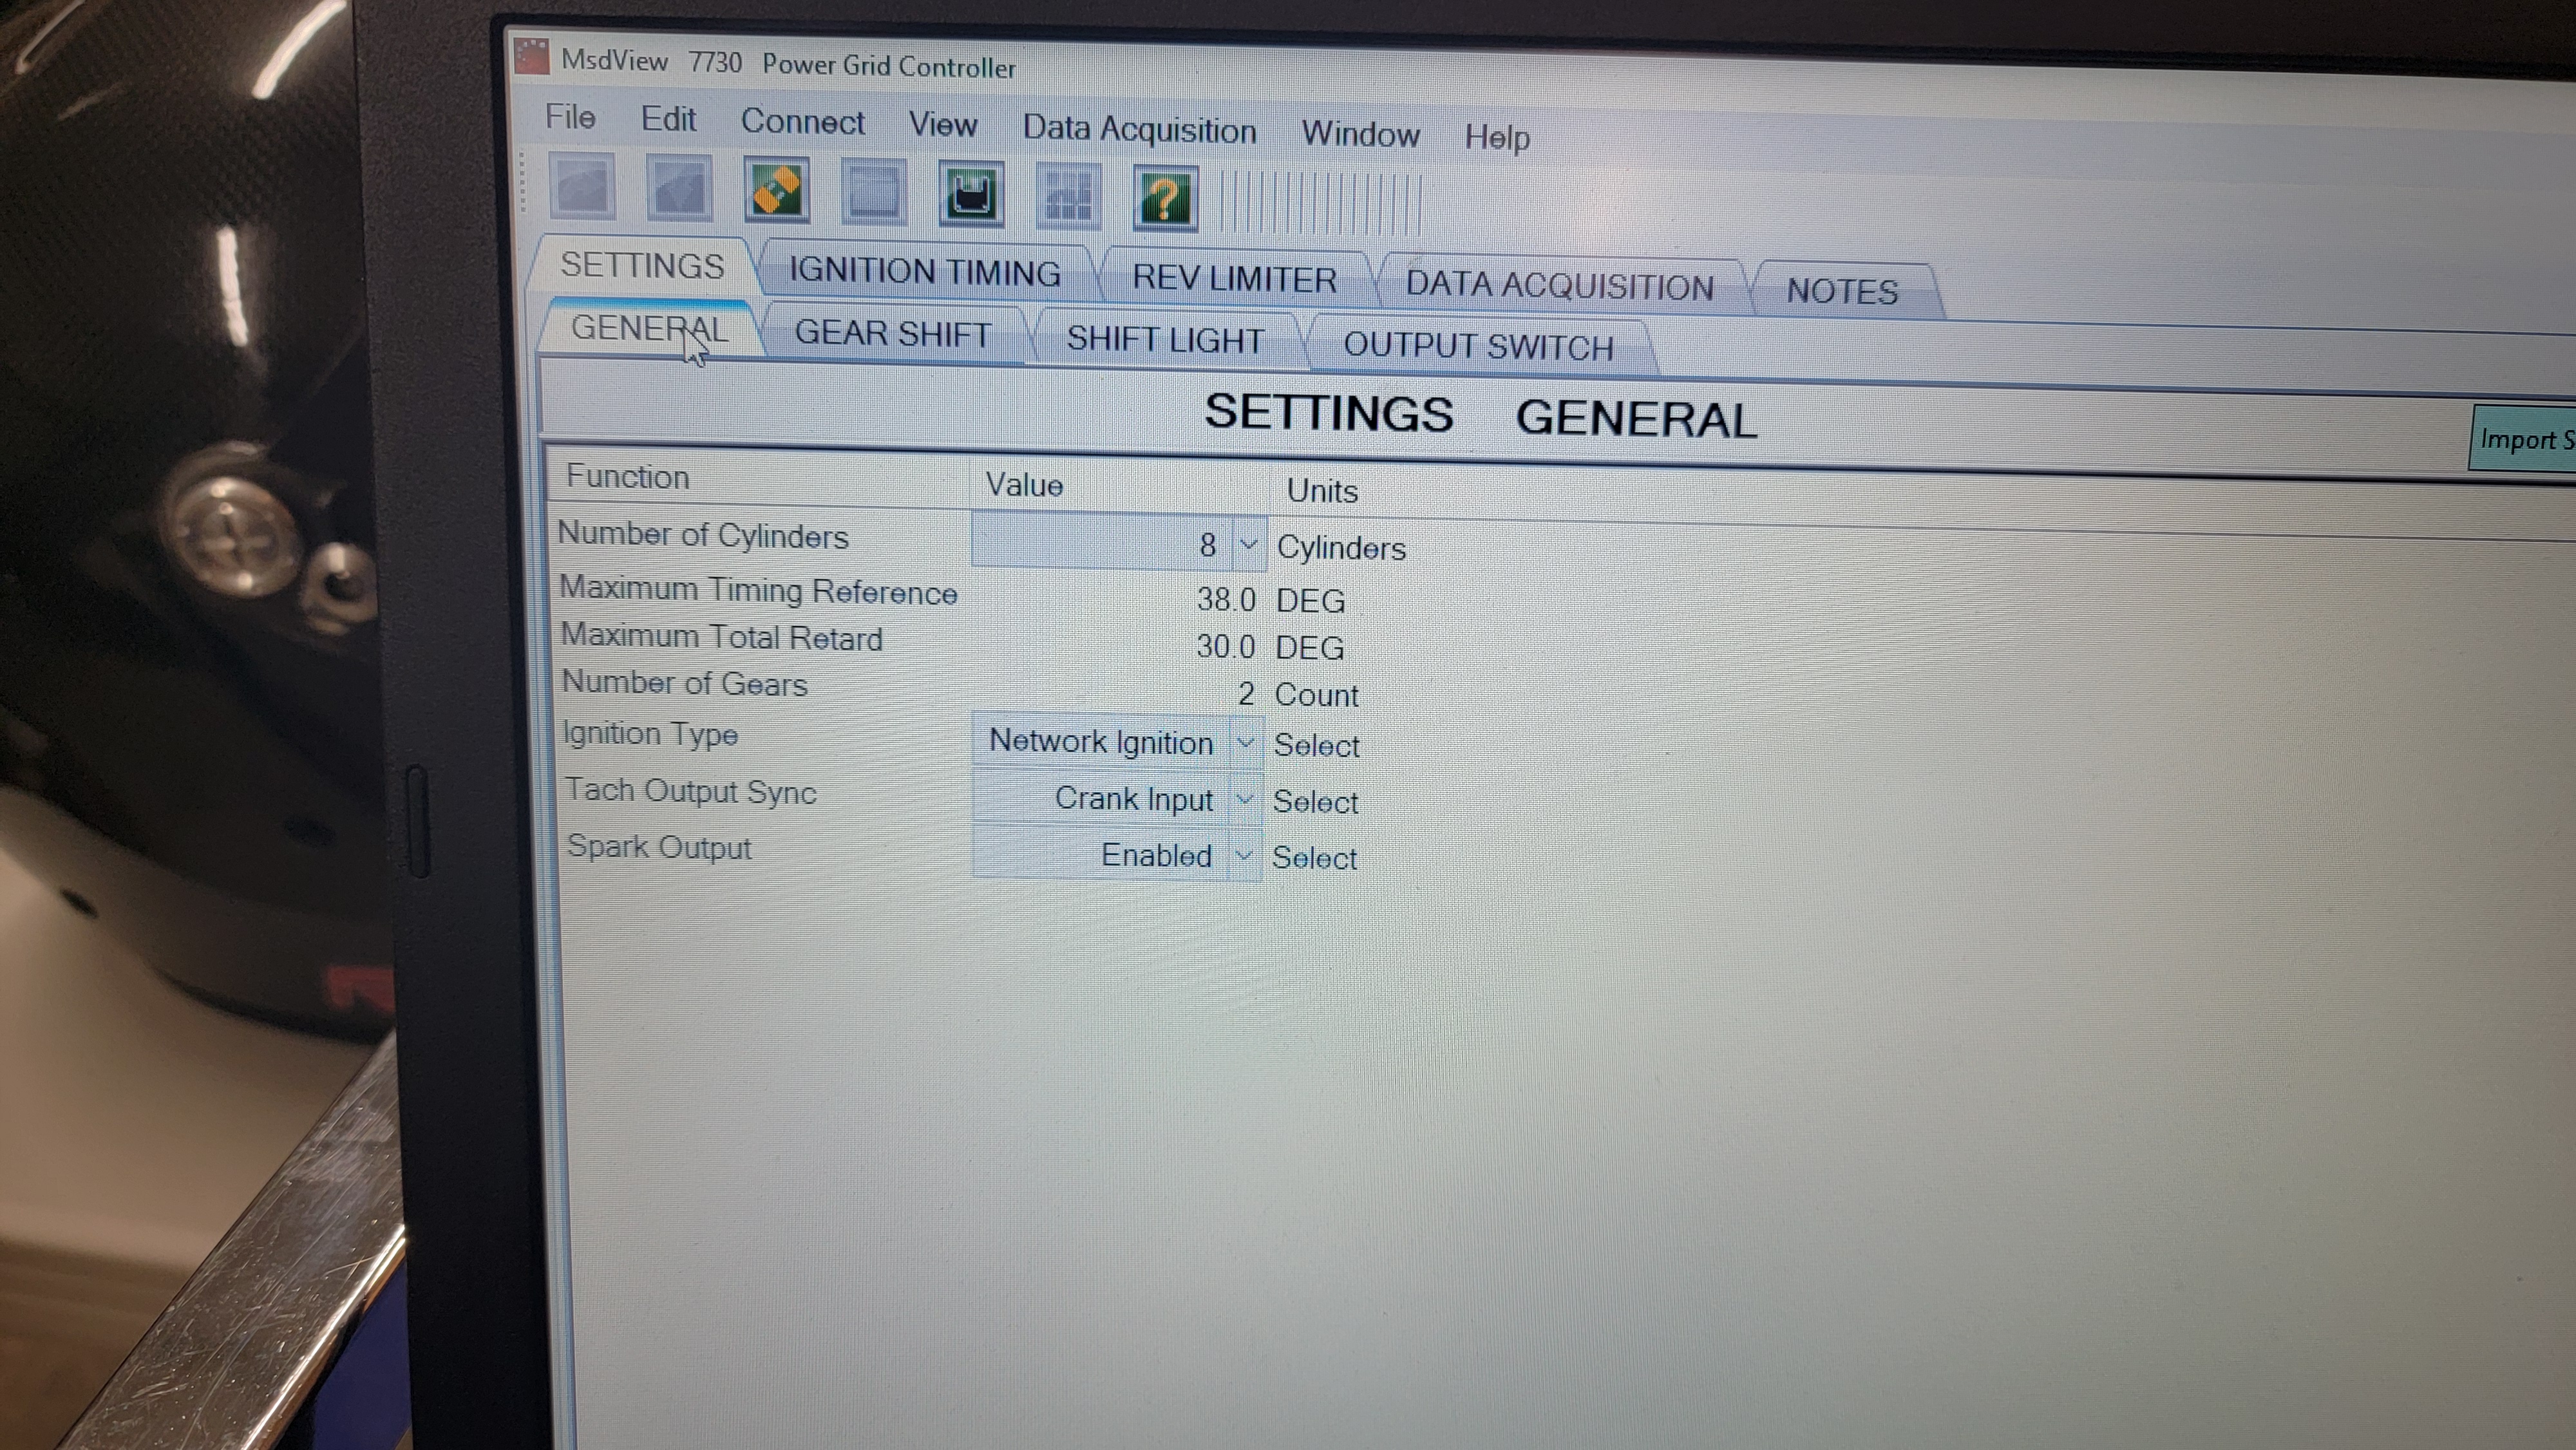Click the orange connect-to-device toolbar icon
Screen dimensions: 2576x1450
(777, 190)
